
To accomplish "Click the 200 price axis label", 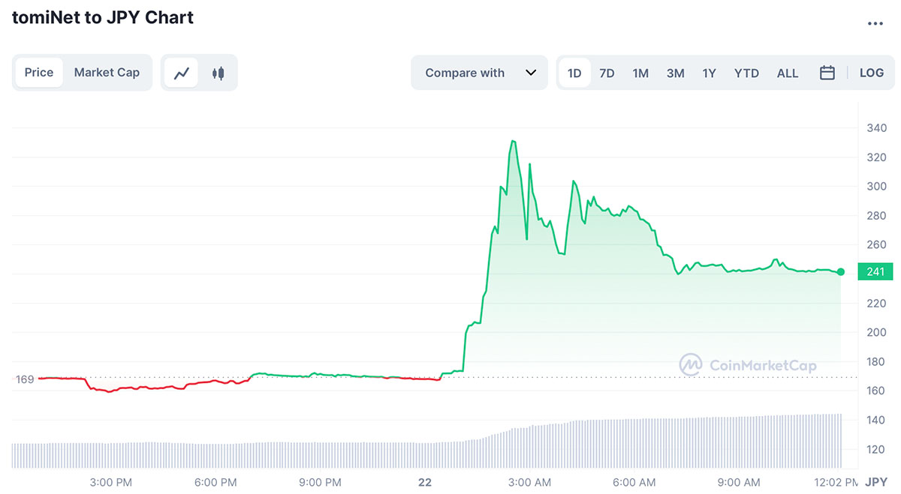I will tap(878, 332).
